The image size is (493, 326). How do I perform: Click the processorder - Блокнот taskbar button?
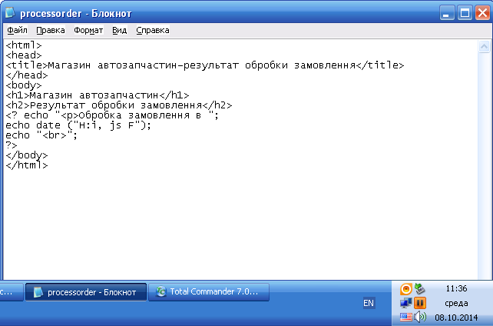pos(86,292)
